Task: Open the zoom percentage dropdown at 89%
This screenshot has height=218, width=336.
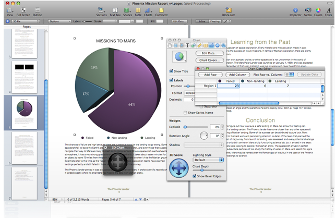Action: coord(56,200)
